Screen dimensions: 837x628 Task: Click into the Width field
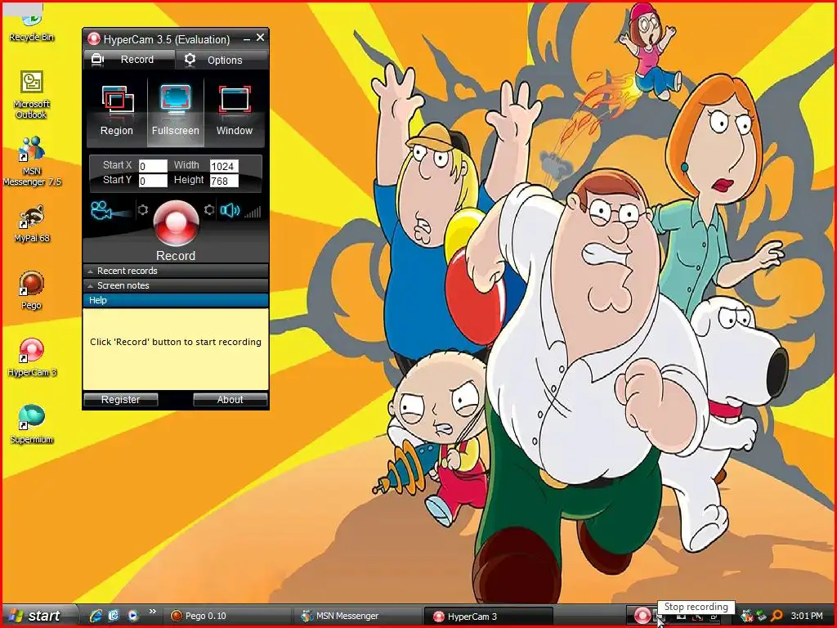point(224,166)
